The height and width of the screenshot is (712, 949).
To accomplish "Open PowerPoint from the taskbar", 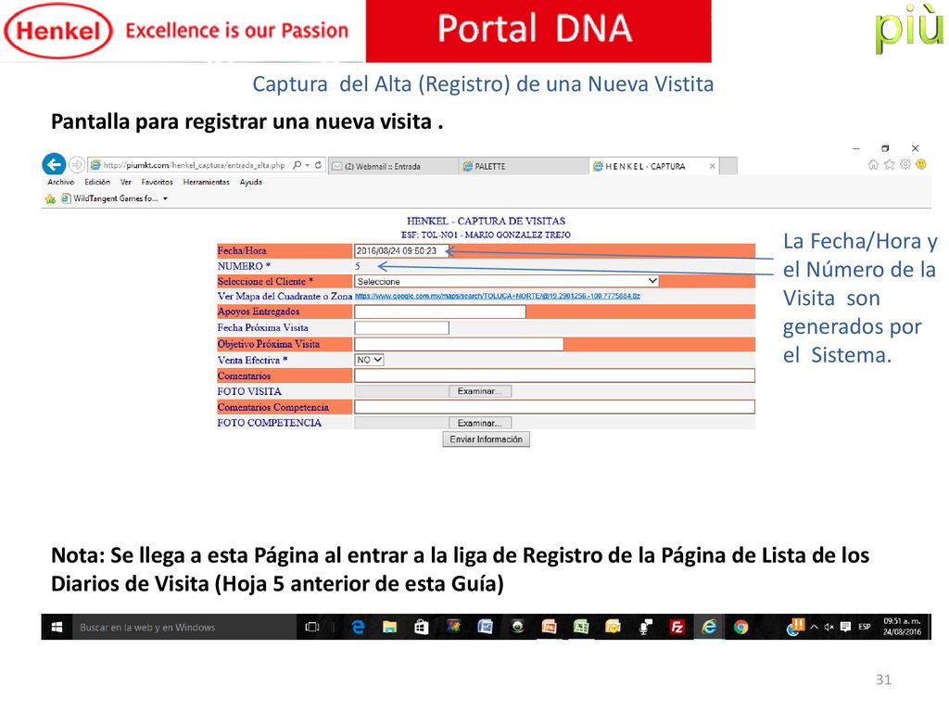I will [x=549, y=628].
